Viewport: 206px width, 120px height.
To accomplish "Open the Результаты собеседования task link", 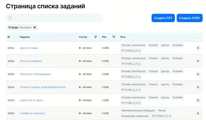I will pyautogui.click(x=35, y=74).
